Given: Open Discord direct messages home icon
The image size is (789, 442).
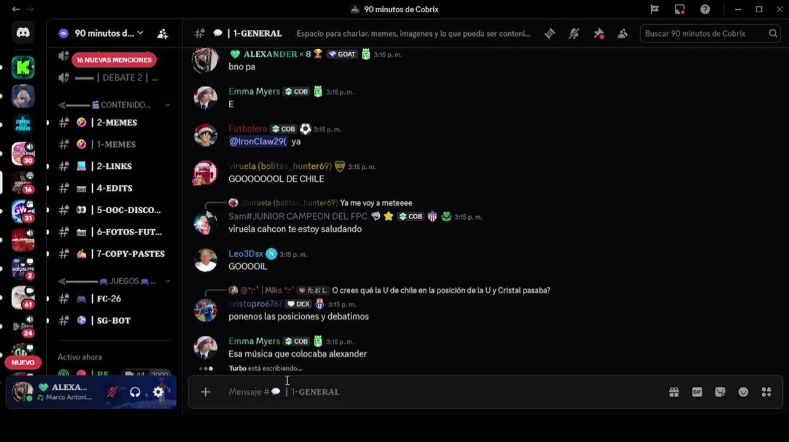Looking at the screenshot, I should click(23, 33).
